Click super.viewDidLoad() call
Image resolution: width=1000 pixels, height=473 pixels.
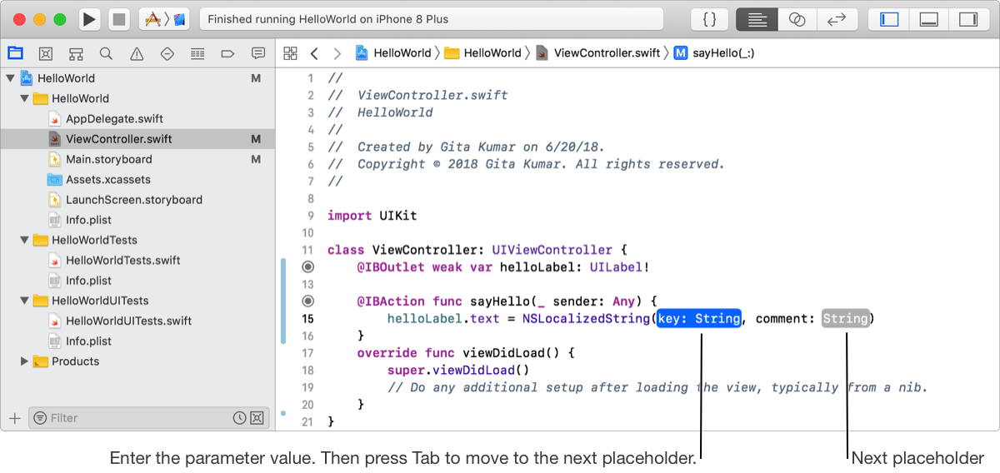point(458,370)
